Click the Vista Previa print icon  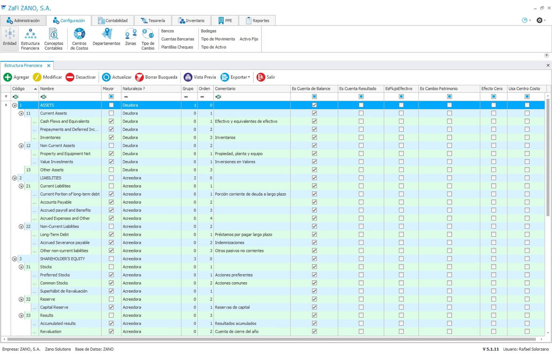[188, 77]
